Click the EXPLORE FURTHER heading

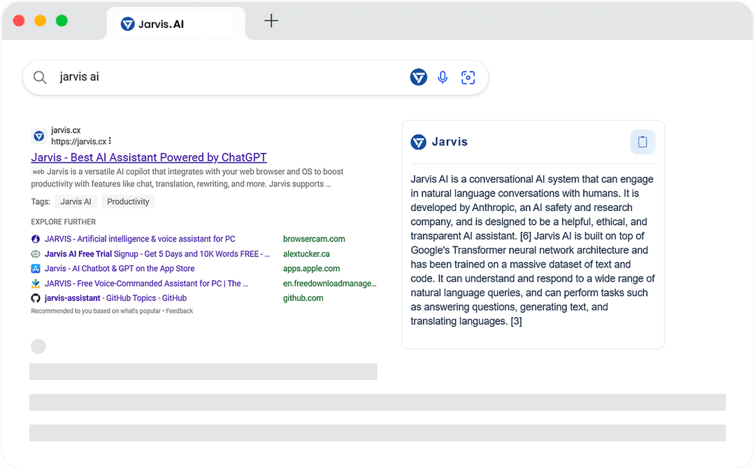(x=64, y=221)
